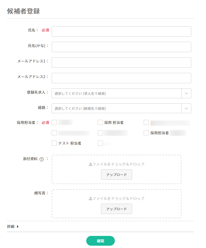
Task: Focus the 氏名(かな) input field
Action: [x=121, y=47]
